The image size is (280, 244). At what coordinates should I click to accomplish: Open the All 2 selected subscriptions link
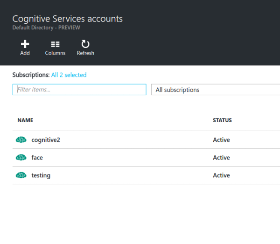[69, 75]
